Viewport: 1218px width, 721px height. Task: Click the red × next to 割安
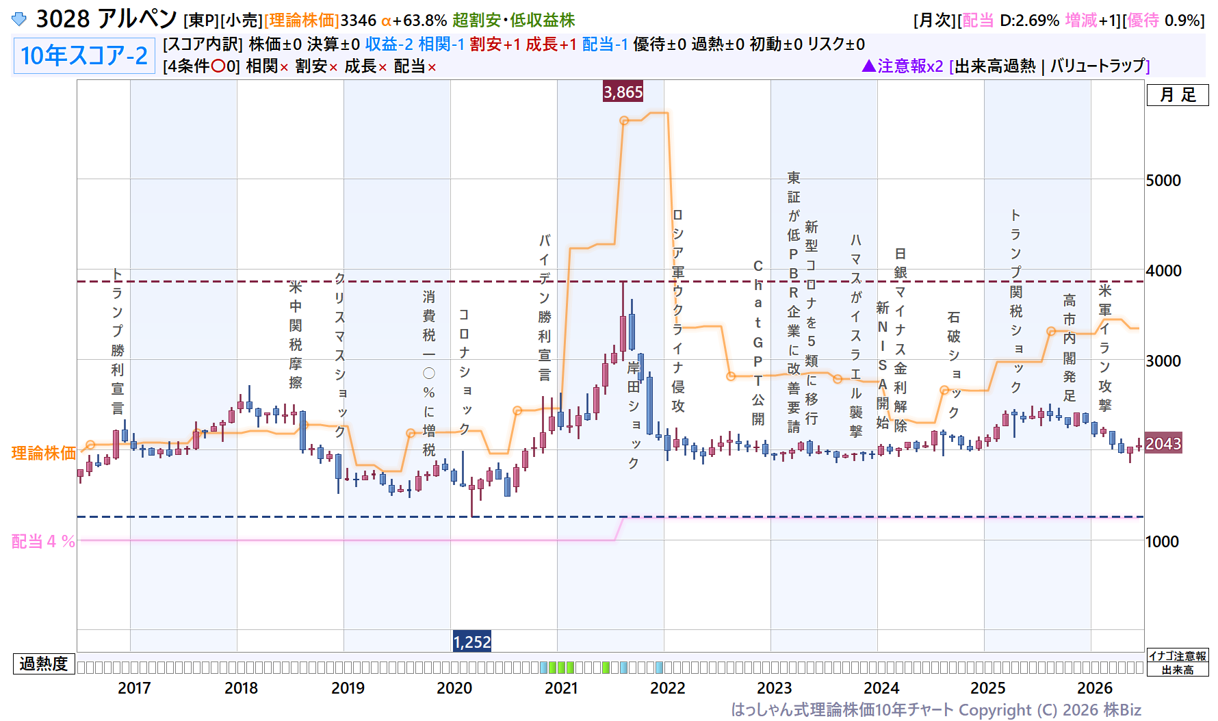click(x=333, y=67)
